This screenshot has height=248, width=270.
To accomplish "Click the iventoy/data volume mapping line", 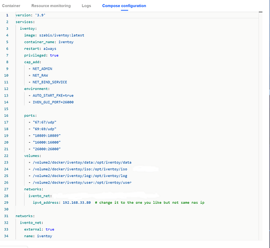I will tap(82, 163).
